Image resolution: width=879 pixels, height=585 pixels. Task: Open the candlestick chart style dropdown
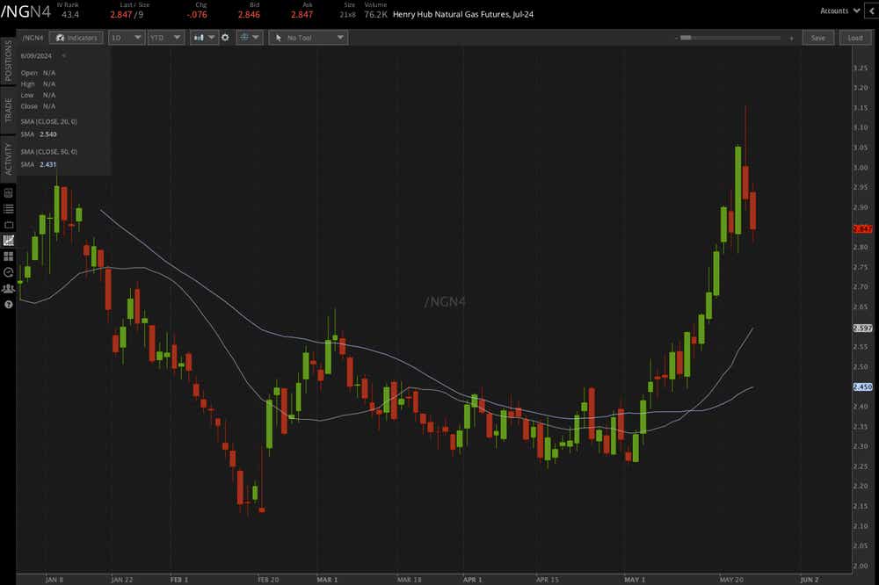pyautogui.click(x=204, y=38)
